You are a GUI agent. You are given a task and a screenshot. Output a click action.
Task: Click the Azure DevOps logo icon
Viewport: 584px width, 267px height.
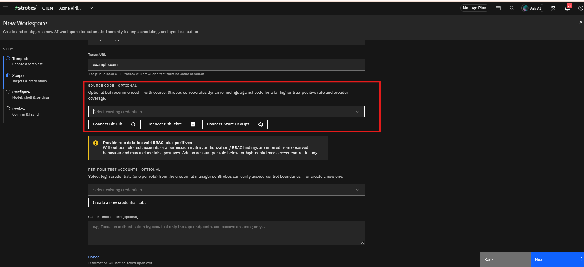point(260,124)
